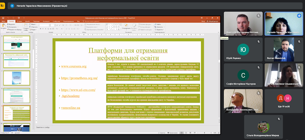Open the font size combo box
305x140 pixels.
click(x=53, y=25)
